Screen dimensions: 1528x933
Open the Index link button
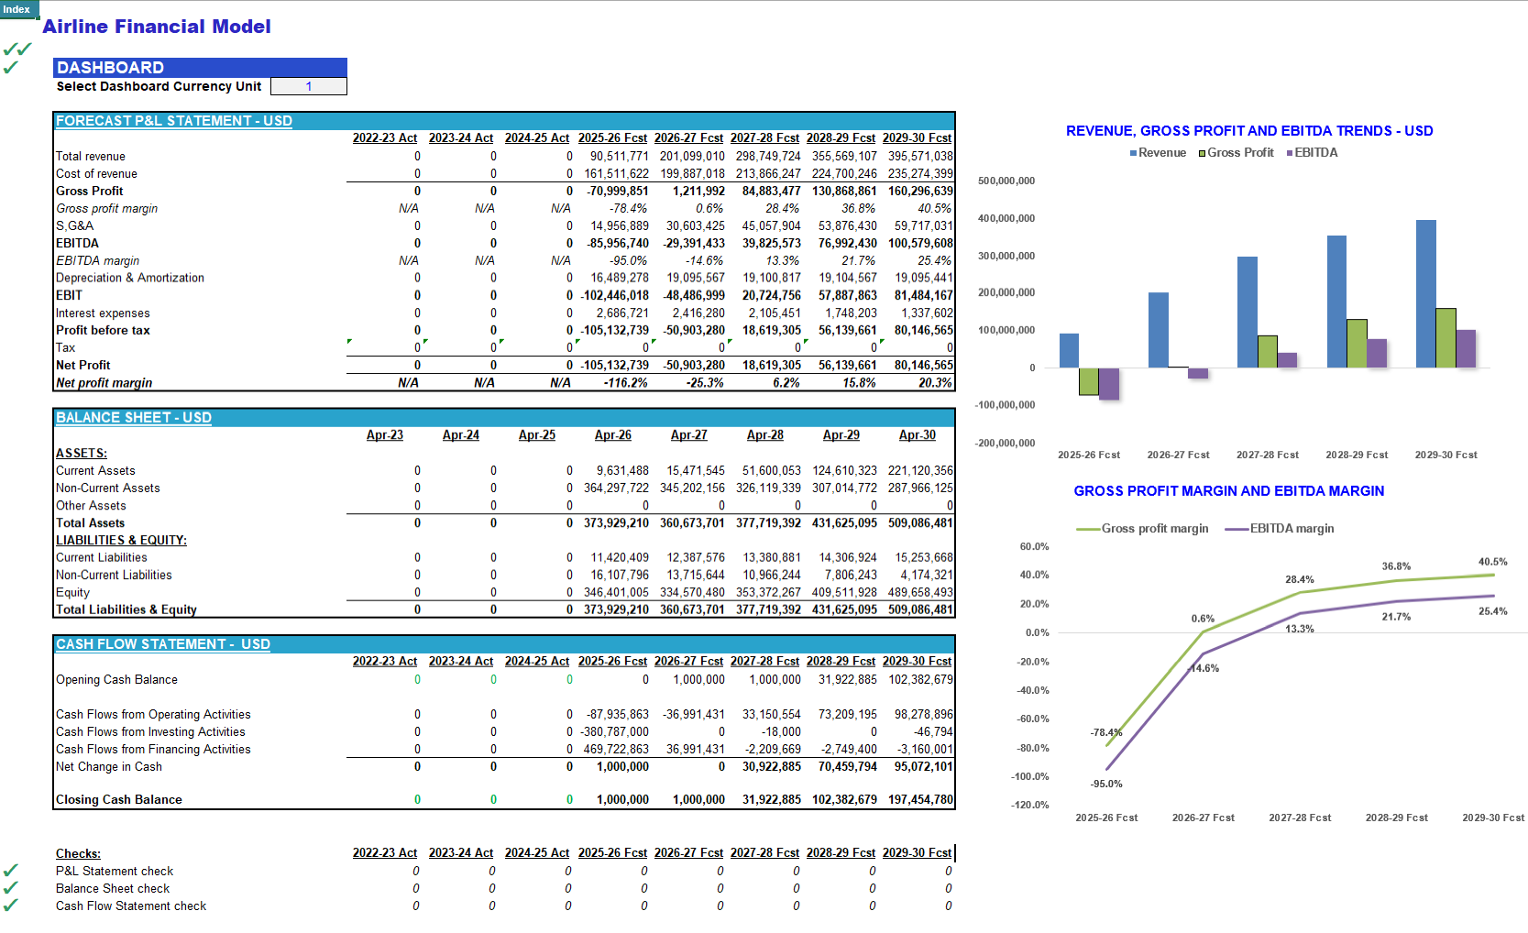click(x=16, y=9)
